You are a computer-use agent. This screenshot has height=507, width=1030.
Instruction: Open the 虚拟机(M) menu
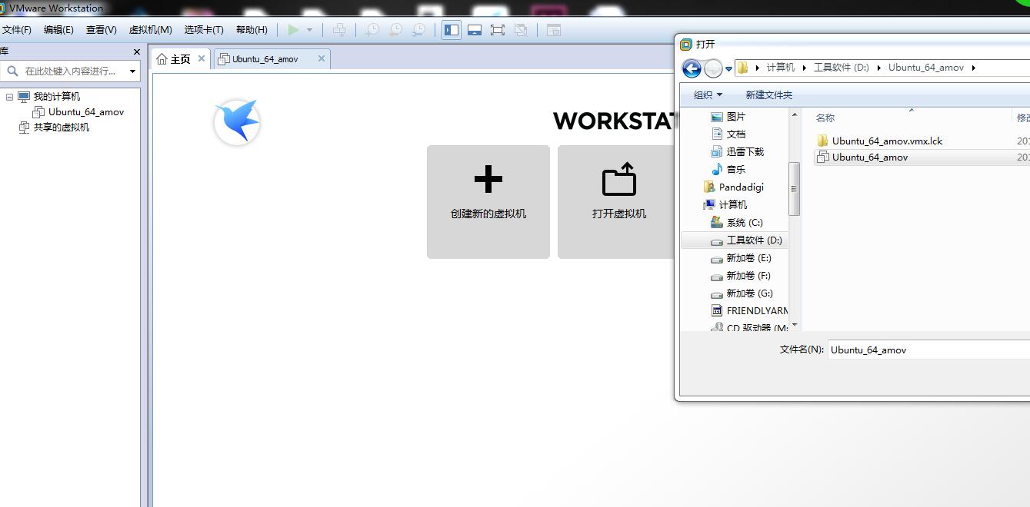150,30
